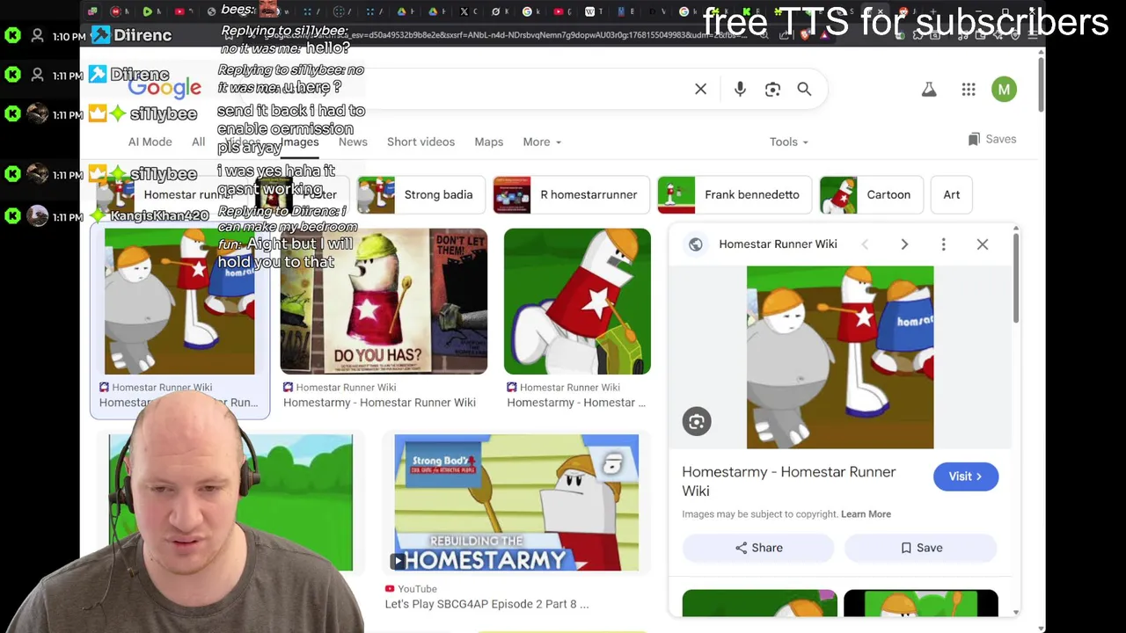Open the DO YOU HAS? poster thumbnail

384,302
